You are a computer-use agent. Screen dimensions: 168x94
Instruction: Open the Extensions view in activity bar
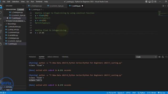pos(1,31)
